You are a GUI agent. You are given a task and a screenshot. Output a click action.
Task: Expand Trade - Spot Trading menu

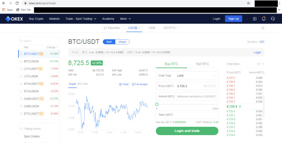click(81, 19)
